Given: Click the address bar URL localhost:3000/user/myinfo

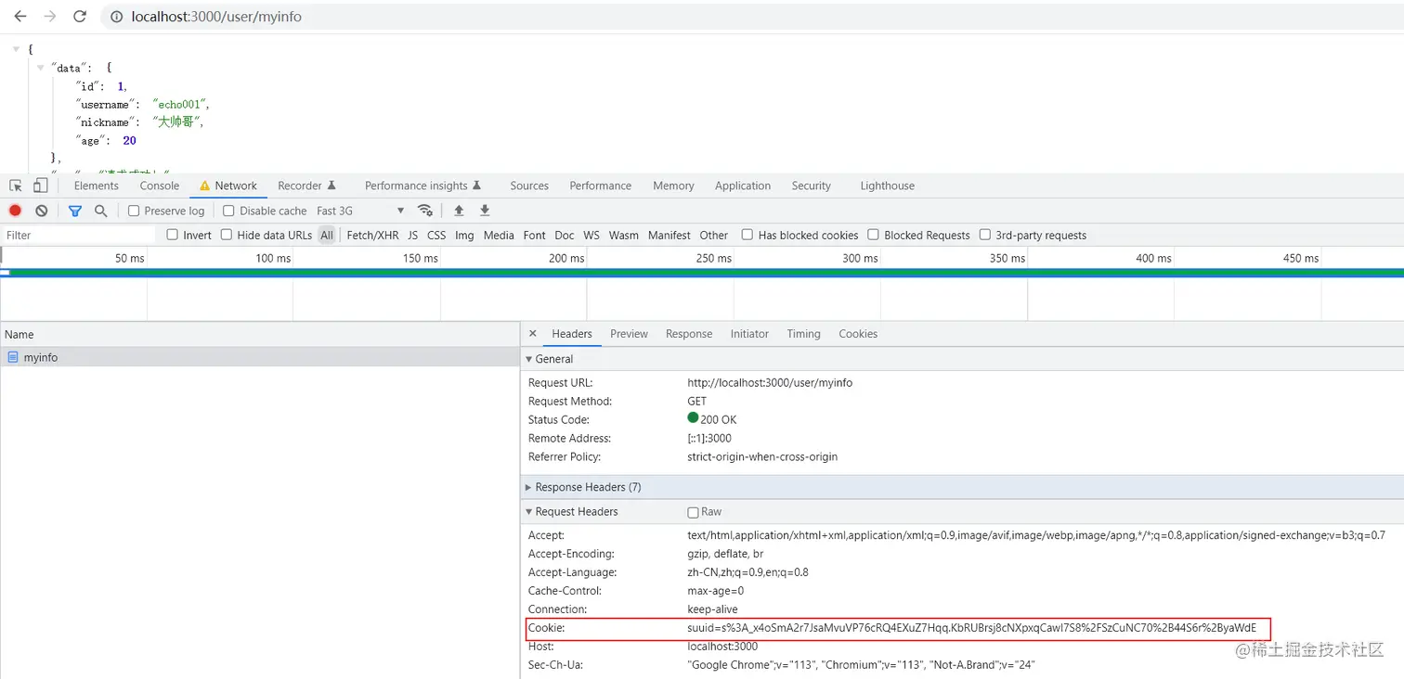Looking at the screenshot, I should (216, 17).
